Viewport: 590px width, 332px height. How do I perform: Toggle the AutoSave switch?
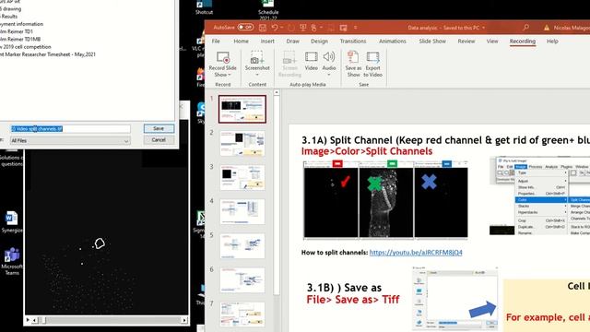[245, 27]
